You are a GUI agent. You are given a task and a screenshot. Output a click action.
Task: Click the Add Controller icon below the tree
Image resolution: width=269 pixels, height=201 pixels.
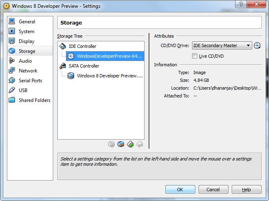point(130,144)
